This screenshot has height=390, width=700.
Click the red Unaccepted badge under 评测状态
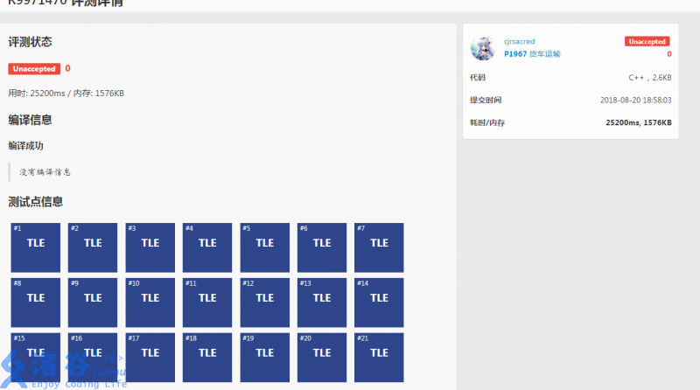(x=33, y=68)
